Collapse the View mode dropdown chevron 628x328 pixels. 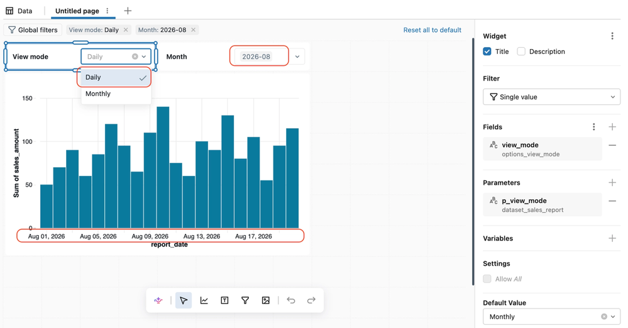point(144,57)
